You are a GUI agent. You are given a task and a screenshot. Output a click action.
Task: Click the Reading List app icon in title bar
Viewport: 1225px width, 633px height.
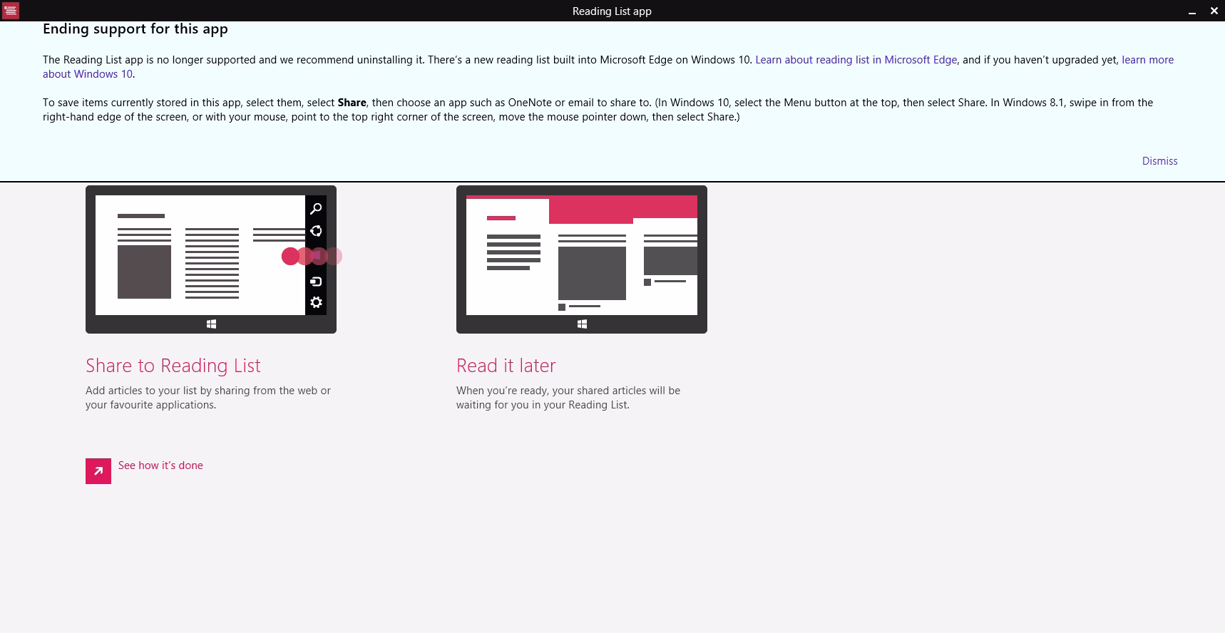(11, 11)
